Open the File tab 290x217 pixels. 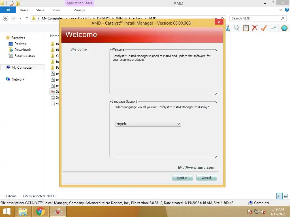(8, 10)
